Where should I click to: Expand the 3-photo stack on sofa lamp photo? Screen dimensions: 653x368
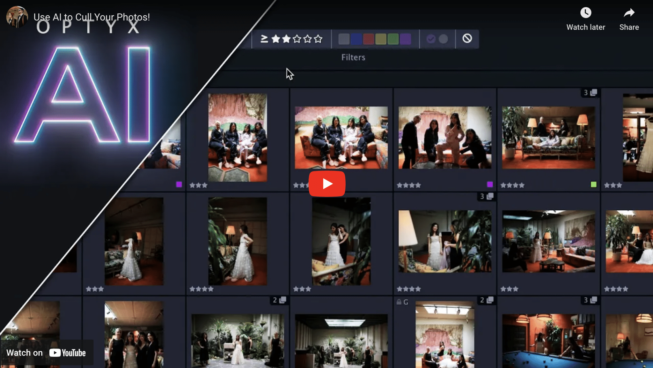tap(590, 93)
